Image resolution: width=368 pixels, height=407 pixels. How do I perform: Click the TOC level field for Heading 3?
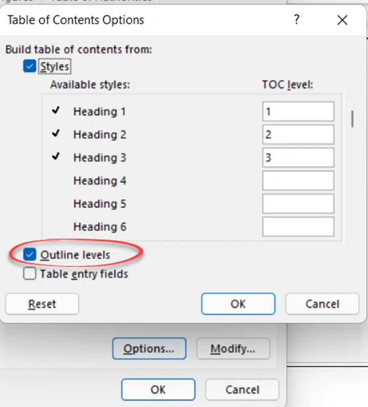(x=298, y=157)
